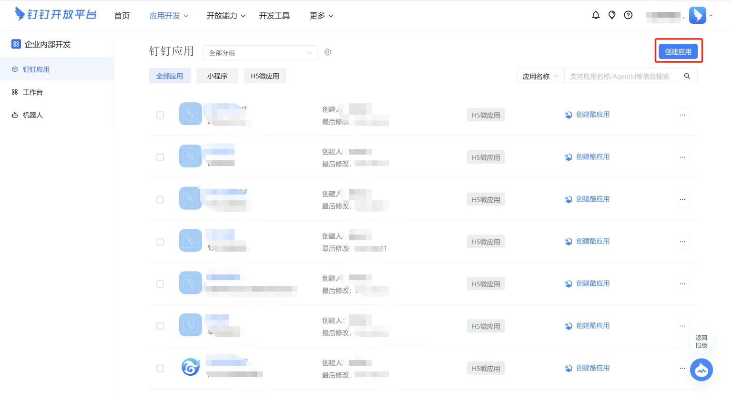Open more options (…) in fourth row
The width and height of the screenshot is (732, 400).
(682, 242)
